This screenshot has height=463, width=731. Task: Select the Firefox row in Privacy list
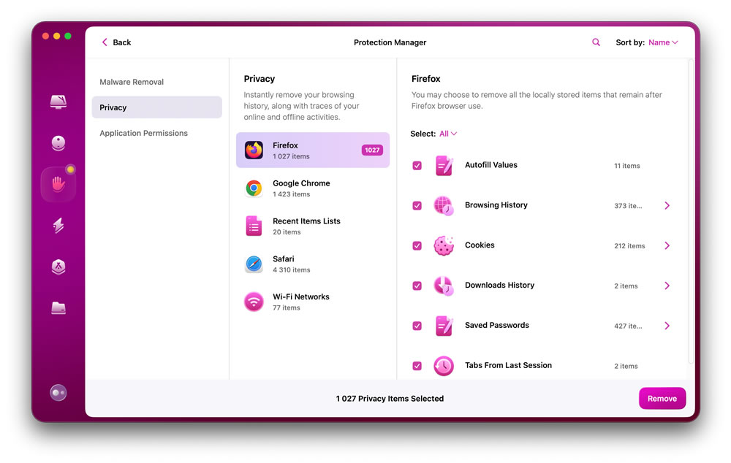click(313, 150)
